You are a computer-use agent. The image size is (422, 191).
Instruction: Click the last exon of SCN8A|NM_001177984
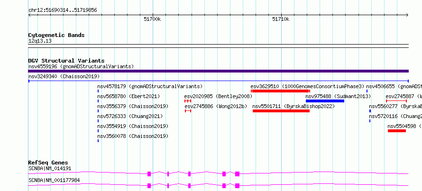click(237, 186)
